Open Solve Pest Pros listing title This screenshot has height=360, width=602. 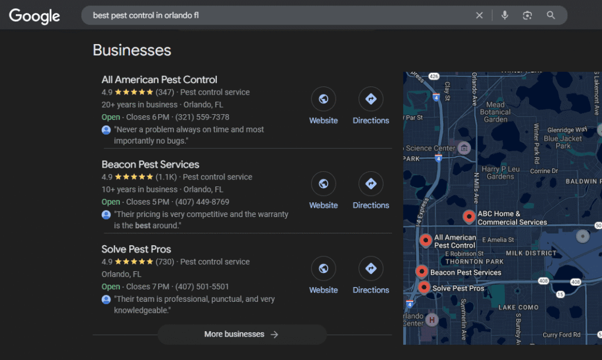(136, 249)
